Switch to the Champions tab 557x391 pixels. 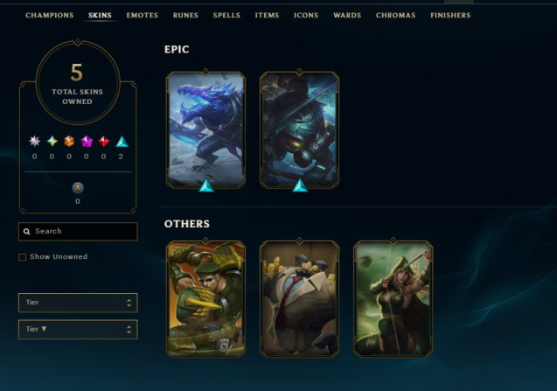49,15
